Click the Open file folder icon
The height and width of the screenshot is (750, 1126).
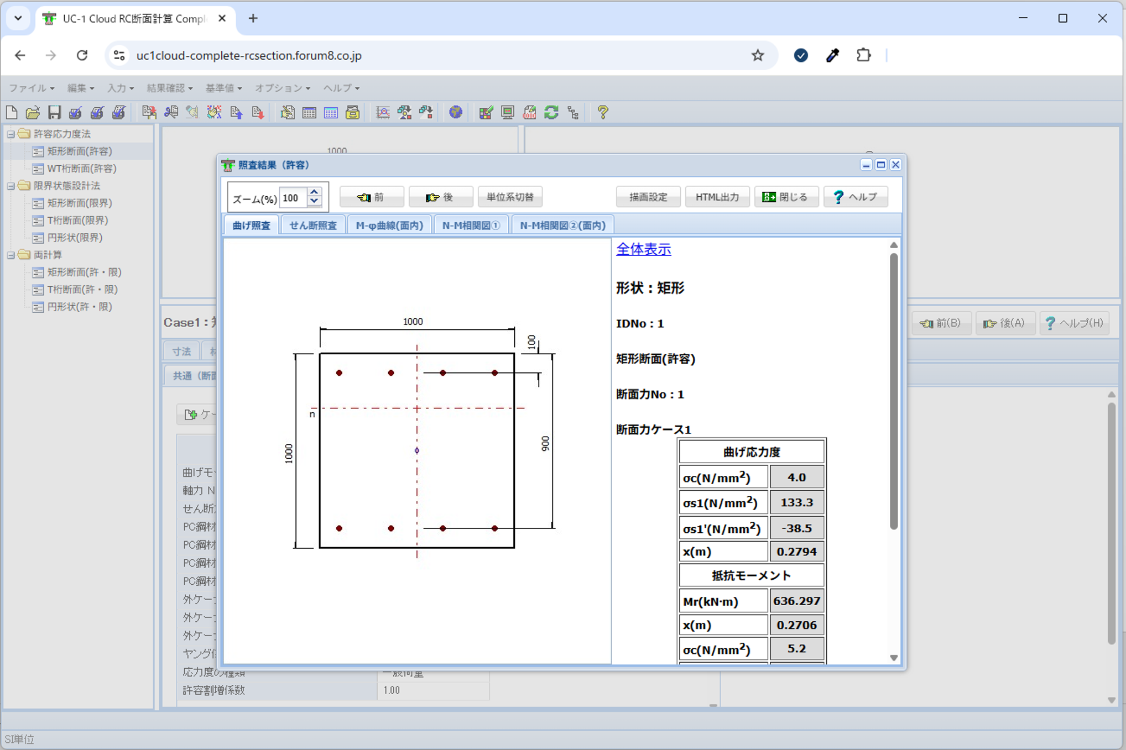[x=33, y=113]
